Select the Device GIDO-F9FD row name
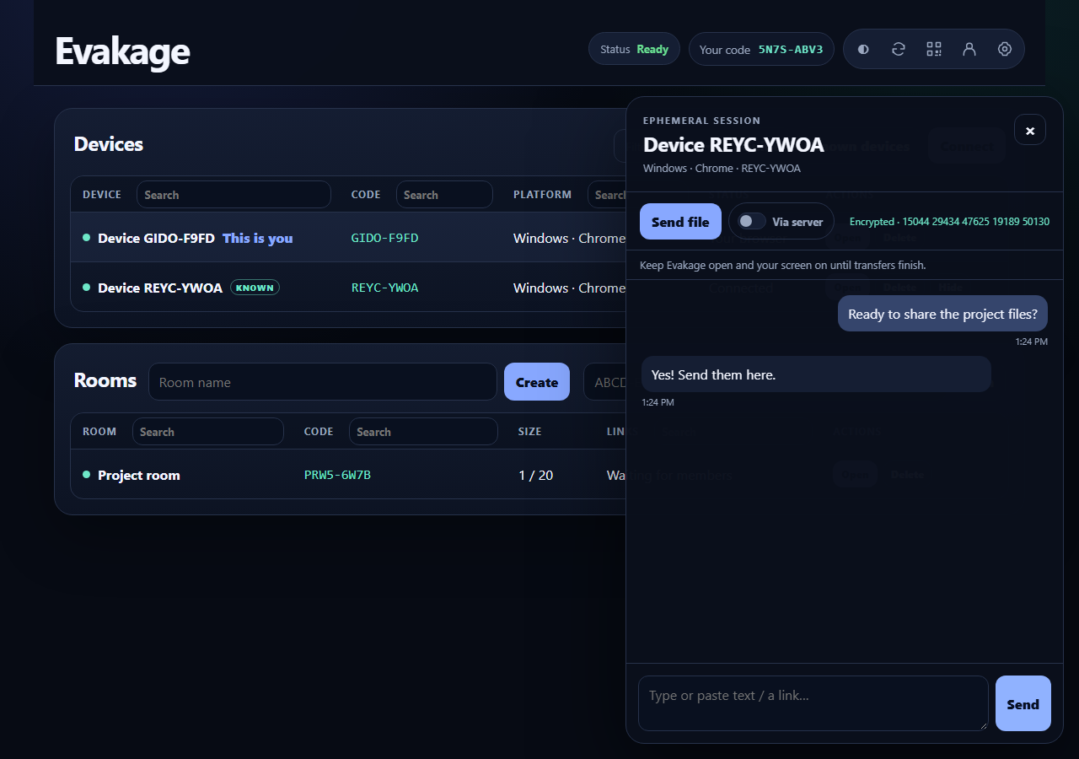 pyautogui.click(x=156, y=239)
